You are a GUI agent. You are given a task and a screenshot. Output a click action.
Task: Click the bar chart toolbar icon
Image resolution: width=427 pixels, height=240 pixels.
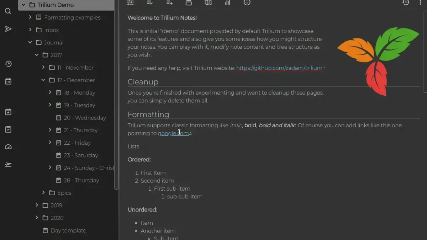228,2
